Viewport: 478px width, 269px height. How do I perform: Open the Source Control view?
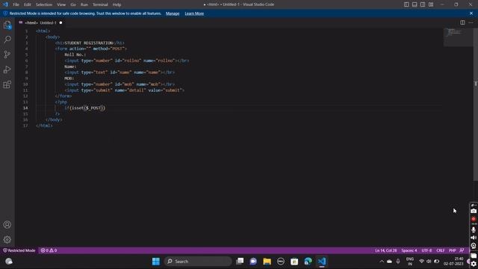click(7, 55)
